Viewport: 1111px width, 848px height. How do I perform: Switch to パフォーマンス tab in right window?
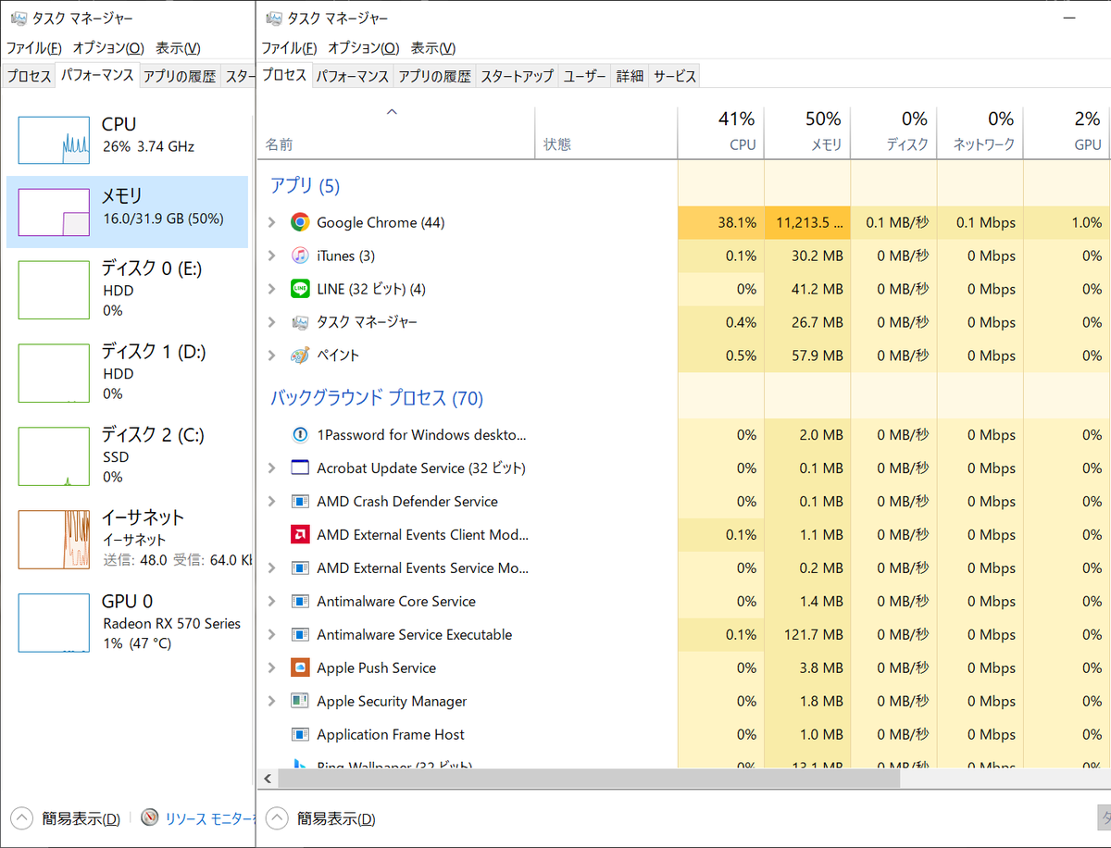pyautogui.click(x=353, y=77)
